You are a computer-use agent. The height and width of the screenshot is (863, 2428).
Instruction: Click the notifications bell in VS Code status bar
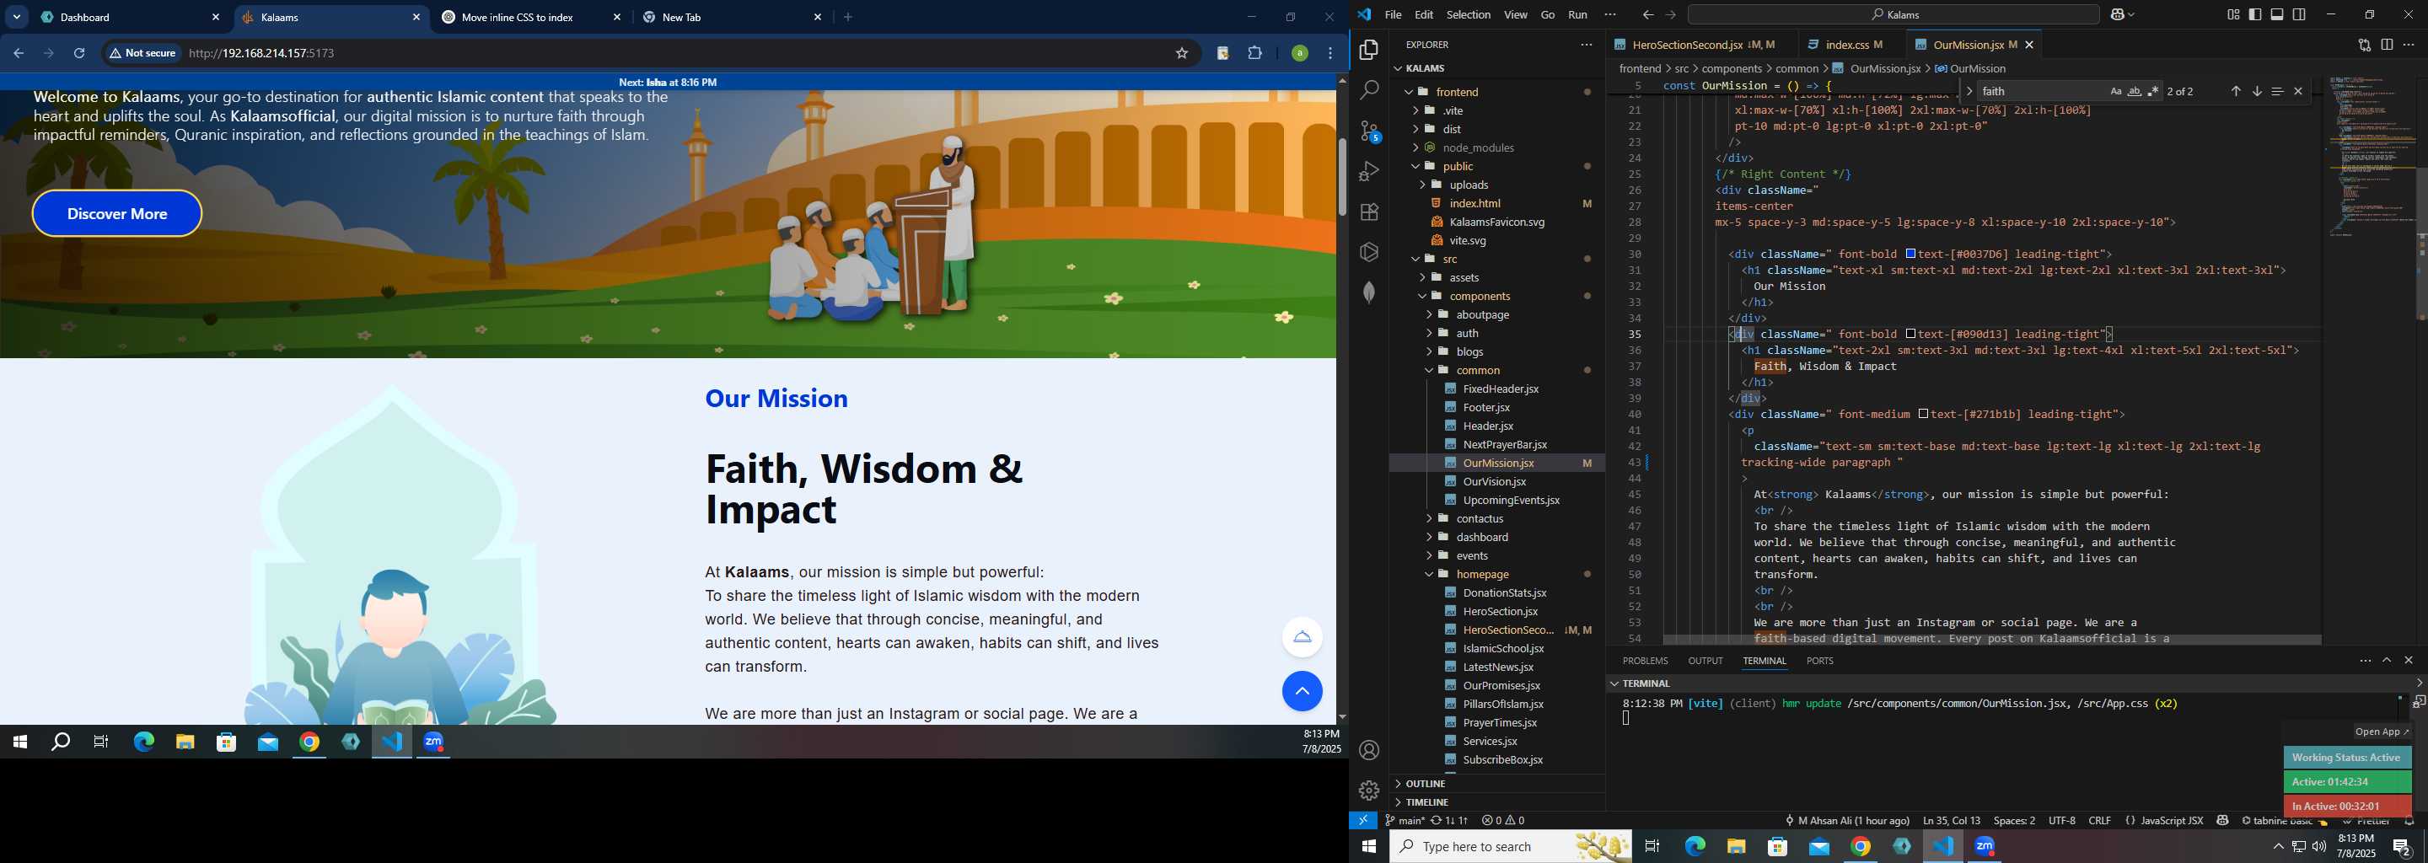click(2409, 821)
